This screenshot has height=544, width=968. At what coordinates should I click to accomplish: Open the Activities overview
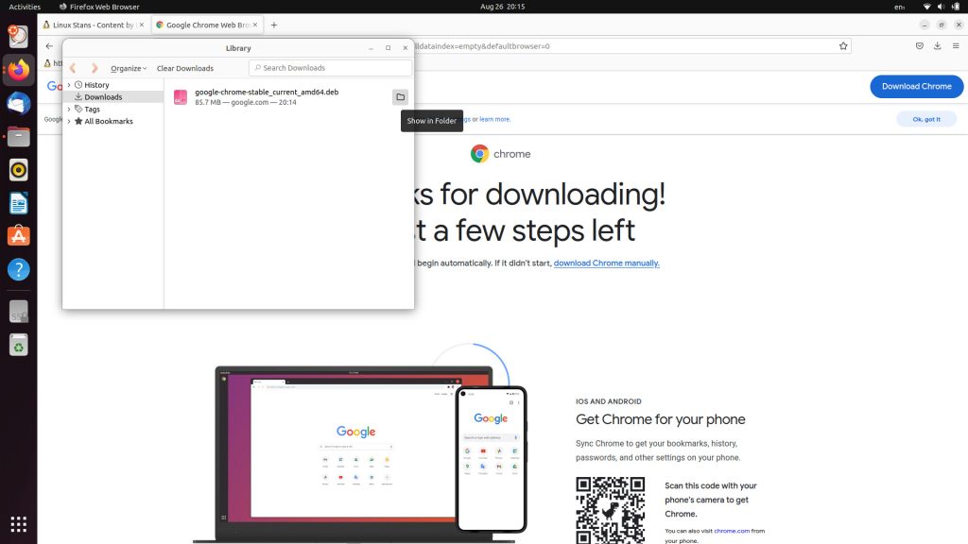(x=25, y=7)
